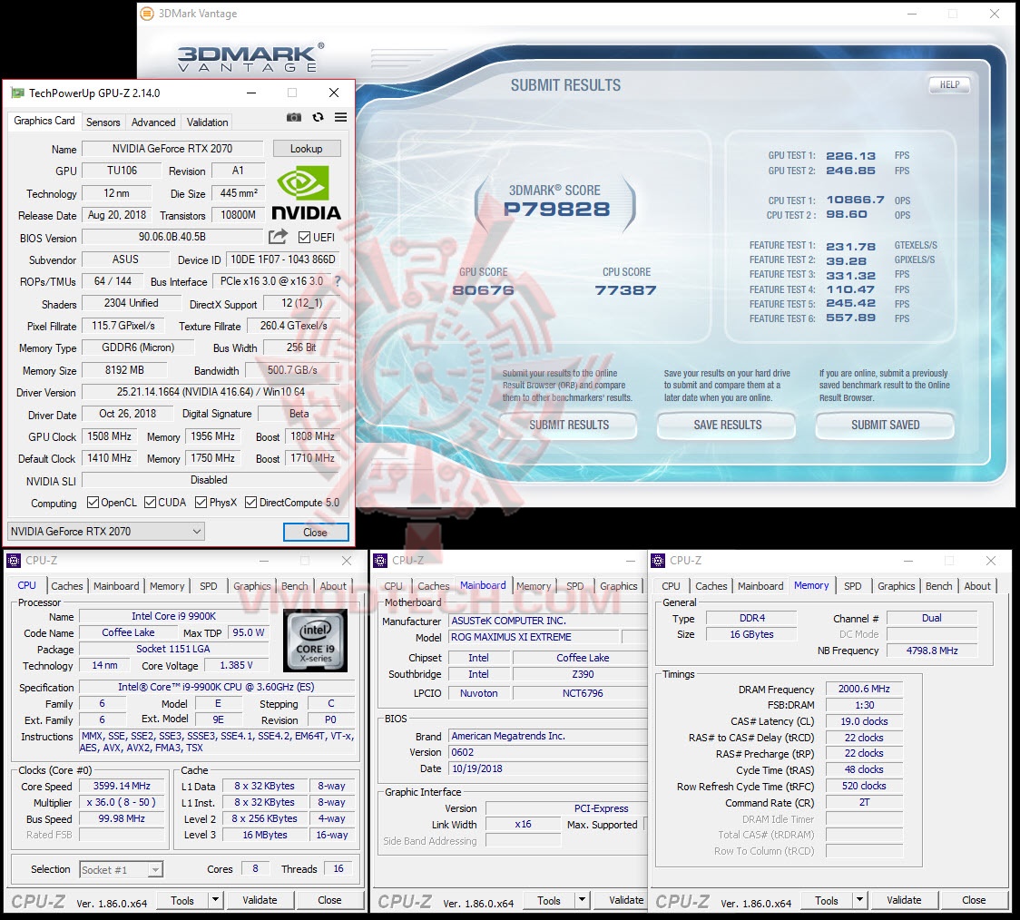The width and height of the screenshot is (1020, 920).
Task: Click SUBMIT RESULTS in 3DMark Vantage
Action: [x=569, y=425]
